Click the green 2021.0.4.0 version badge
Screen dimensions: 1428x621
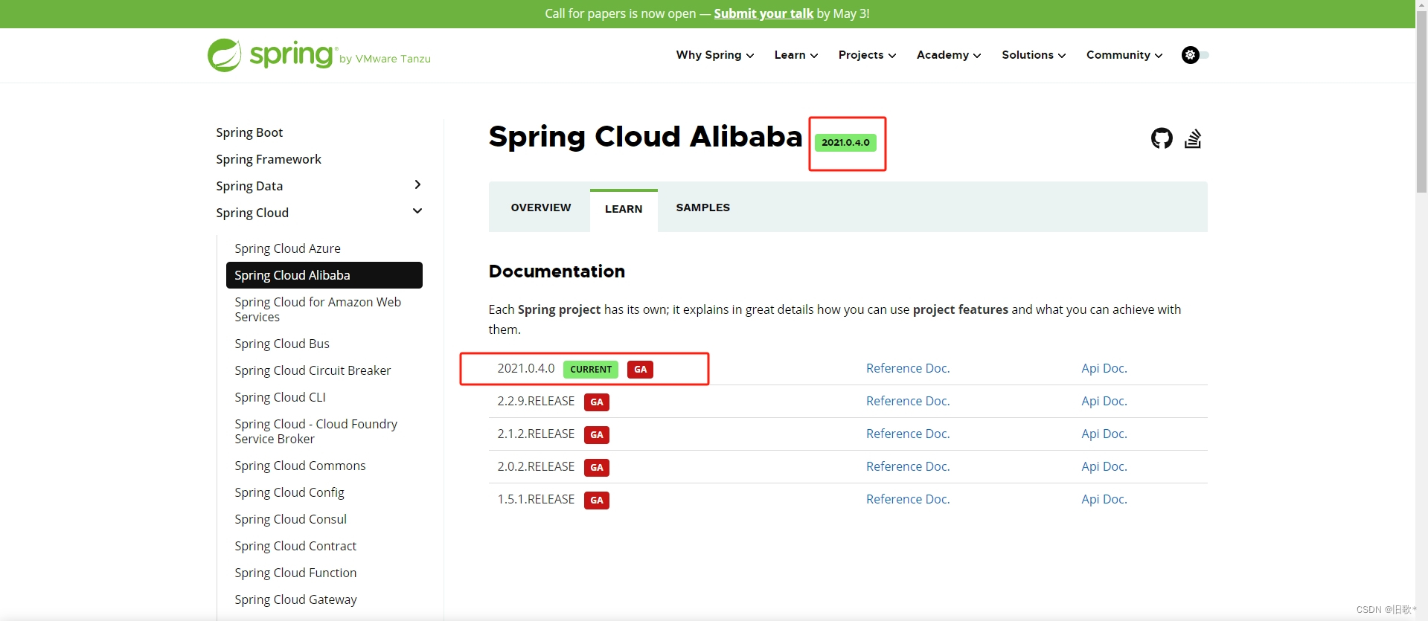coord(845,143)
